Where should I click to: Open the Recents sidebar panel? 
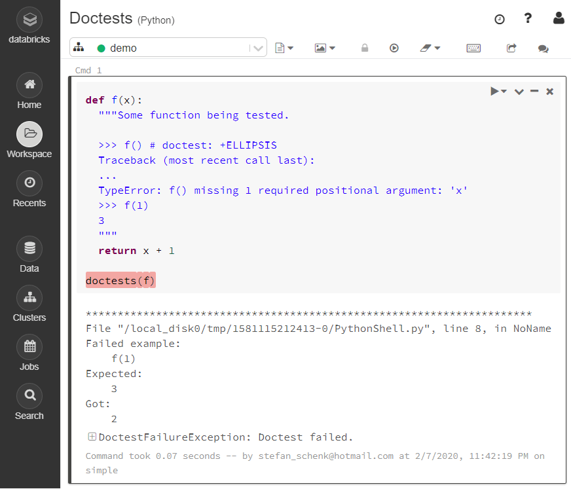point(29,183)
